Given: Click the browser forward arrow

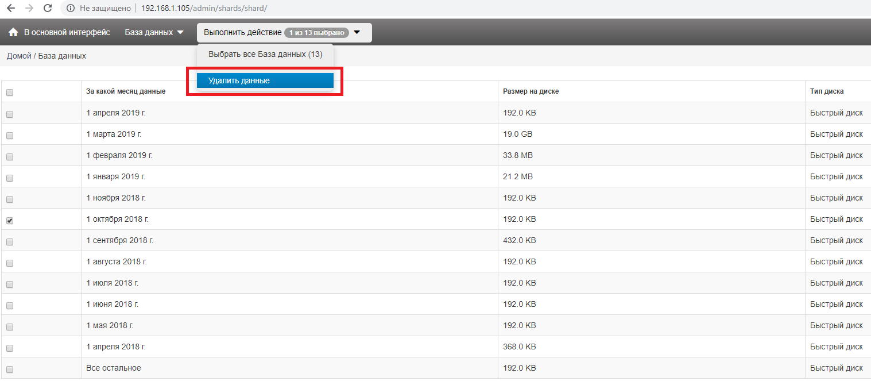Looking at the screenshot, I should 29,9.
